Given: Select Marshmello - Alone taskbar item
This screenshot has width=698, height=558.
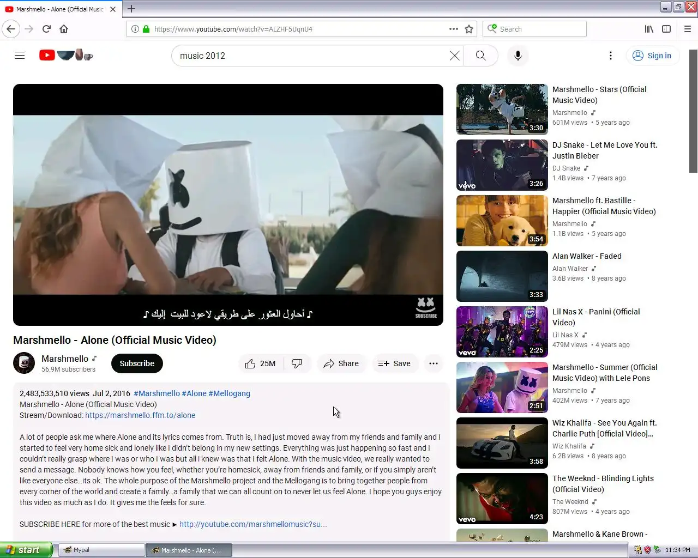Looking at the screenshot, I should (189, 550).
